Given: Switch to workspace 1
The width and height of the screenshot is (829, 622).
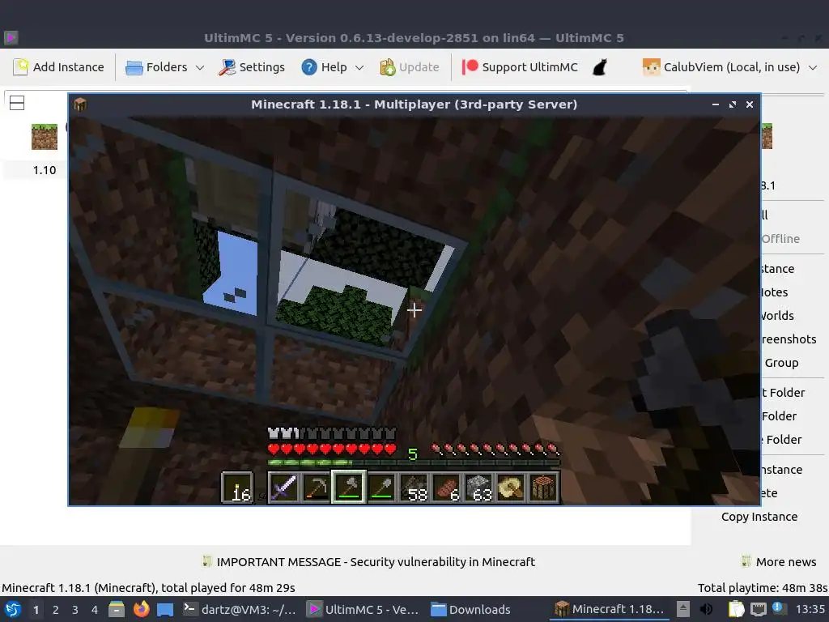Looking at the screenshot, I should [x=36, y=610].
